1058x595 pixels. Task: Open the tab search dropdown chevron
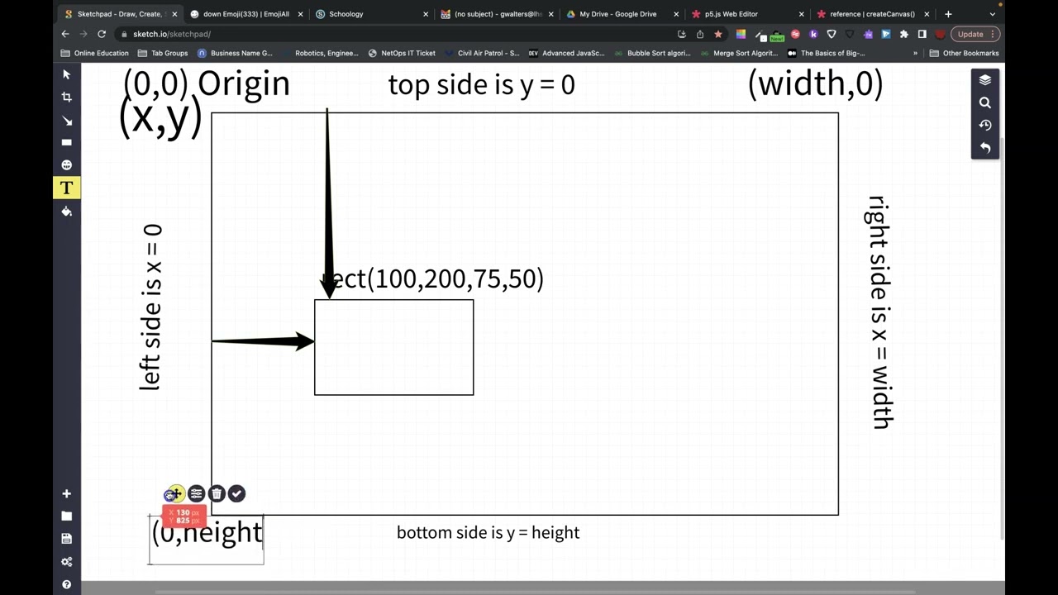click(x=993, y=14)
